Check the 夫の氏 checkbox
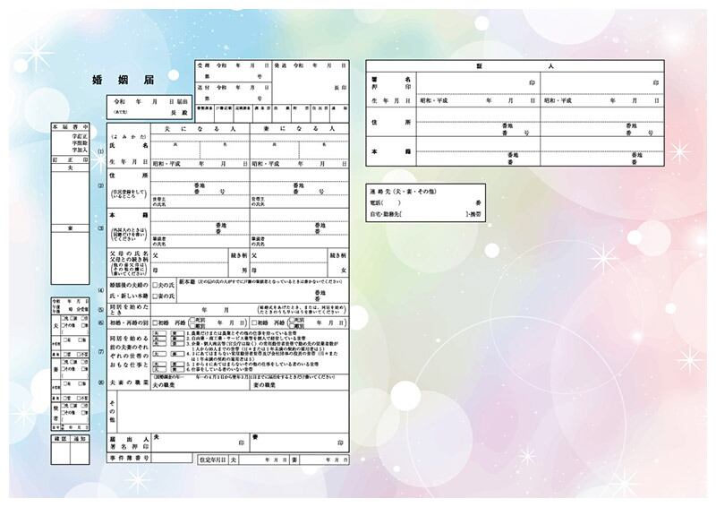The image size is (716, 507). point(155,285)
